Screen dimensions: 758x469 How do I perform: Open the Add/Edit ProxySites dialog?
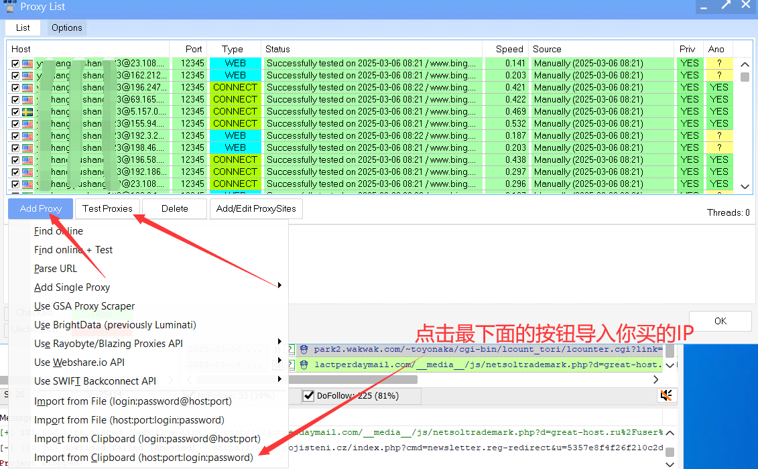pos(256,208)
